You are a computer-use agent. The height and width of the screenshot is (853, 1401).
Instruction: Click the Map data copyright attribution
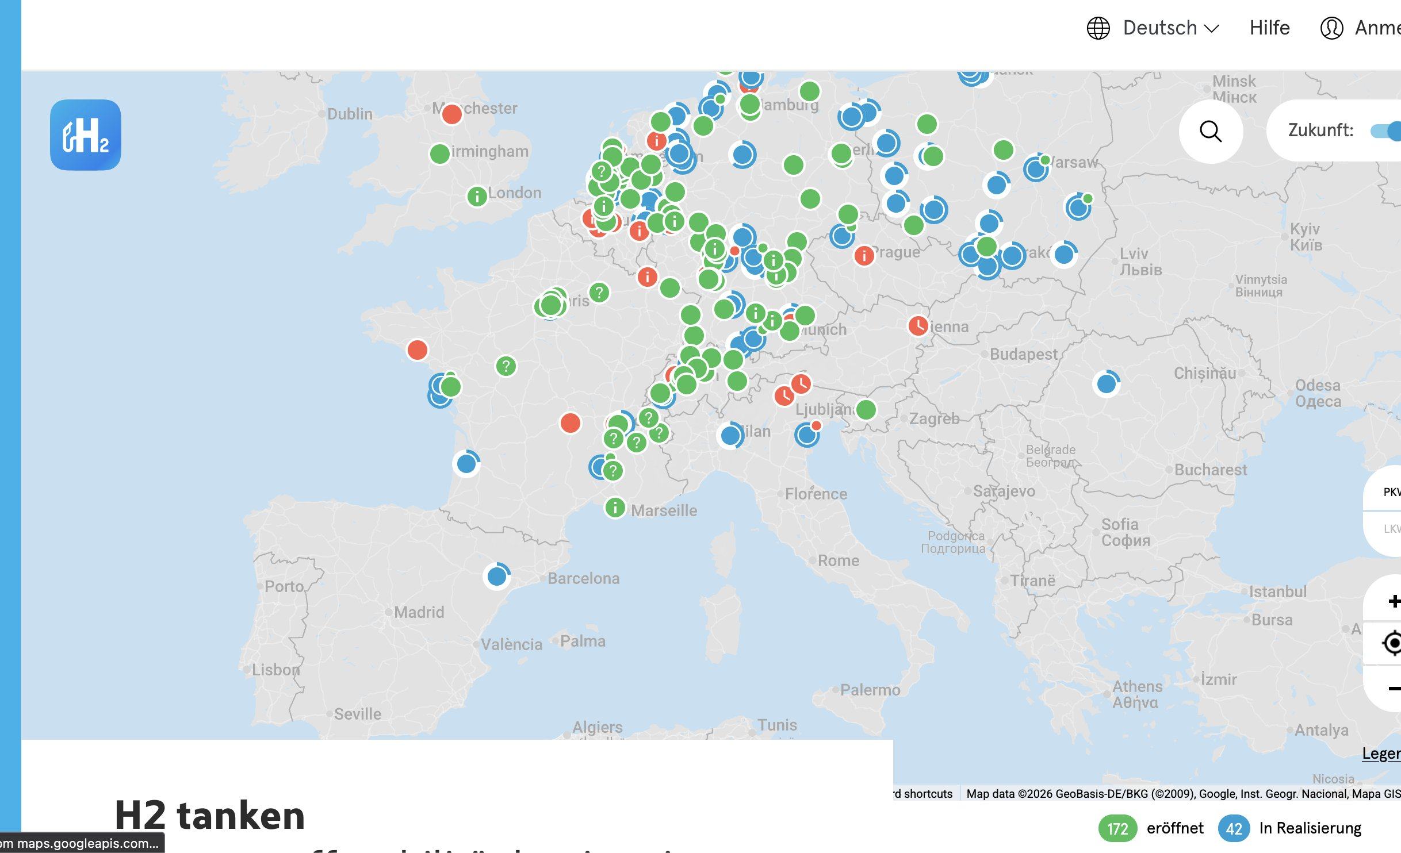tap(1184, 794)
